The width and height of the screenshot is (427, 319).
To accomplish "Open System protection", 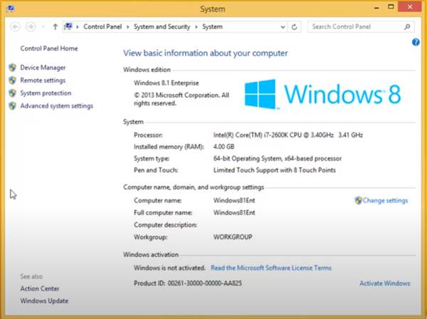I will (46, 93).
